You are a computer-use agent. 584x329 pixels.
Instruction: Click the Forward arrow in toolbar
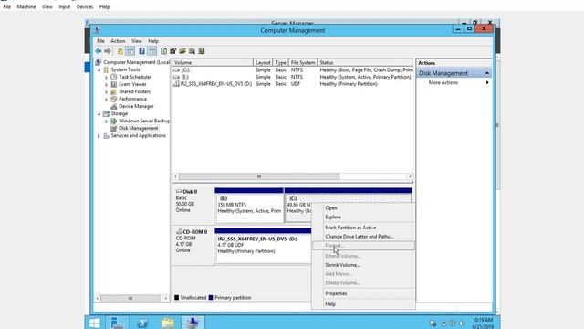click(108, 51)
